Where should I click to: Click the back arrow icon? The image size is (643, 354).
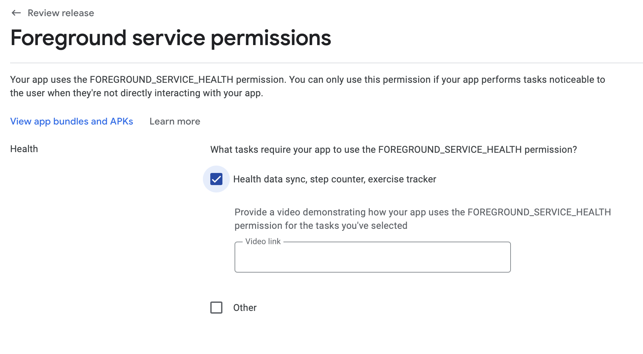click(x=16, y=13)
